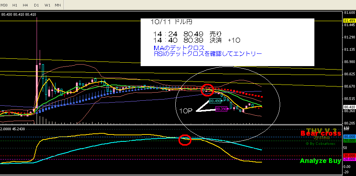Click the 80.390 exit price label
Image resolution: width=356 pixels, height=176 pixels.
(x=221, y=109)
